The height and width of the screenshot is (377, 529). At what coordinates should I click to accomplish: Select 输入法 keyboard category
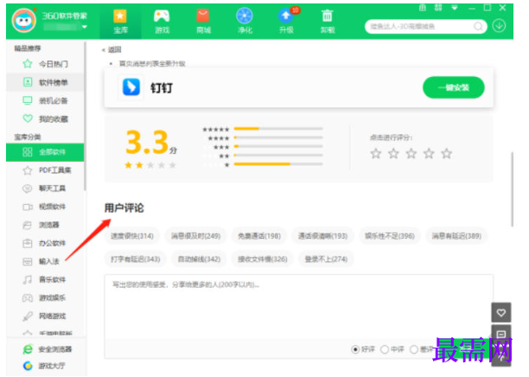pos(45,261)
